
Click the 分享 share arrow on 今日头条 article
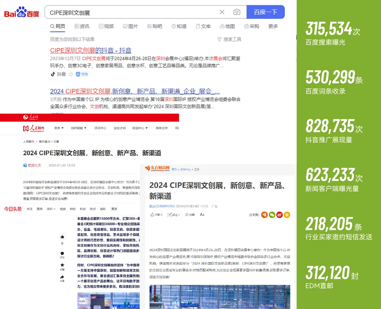pyautogui.click(x=62, y=277)
